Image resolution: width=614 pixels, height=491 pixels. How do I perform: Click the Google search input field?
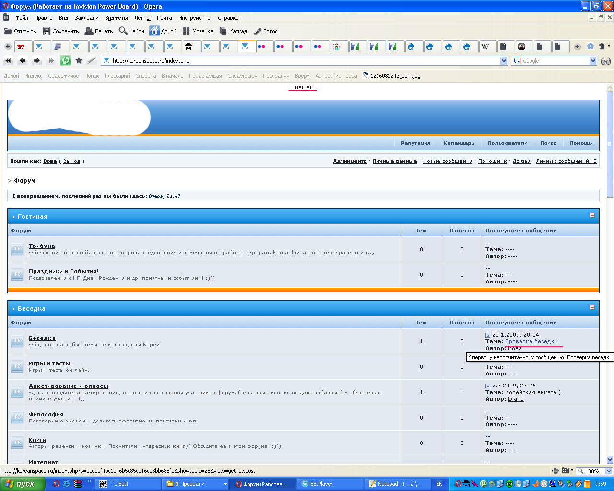(x=554, y=61)
